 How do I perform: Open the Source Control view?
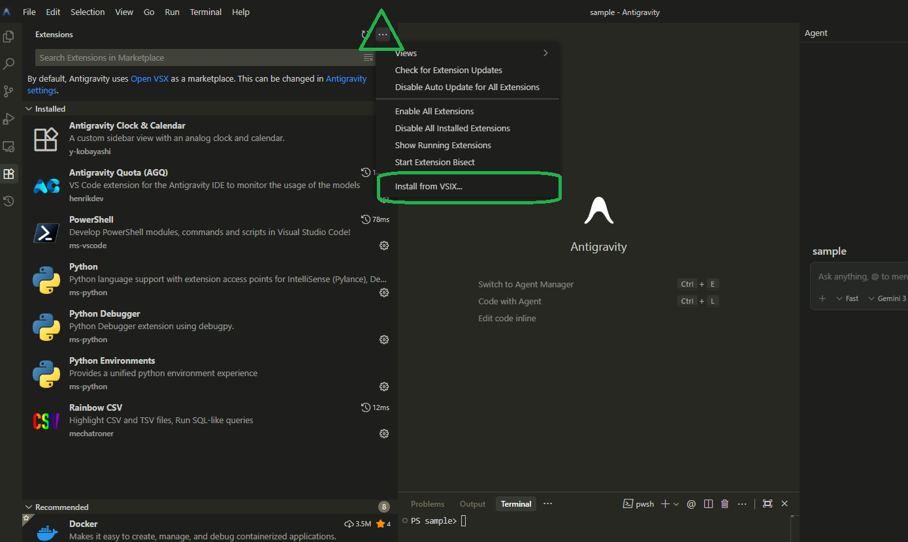coord(8,91)
